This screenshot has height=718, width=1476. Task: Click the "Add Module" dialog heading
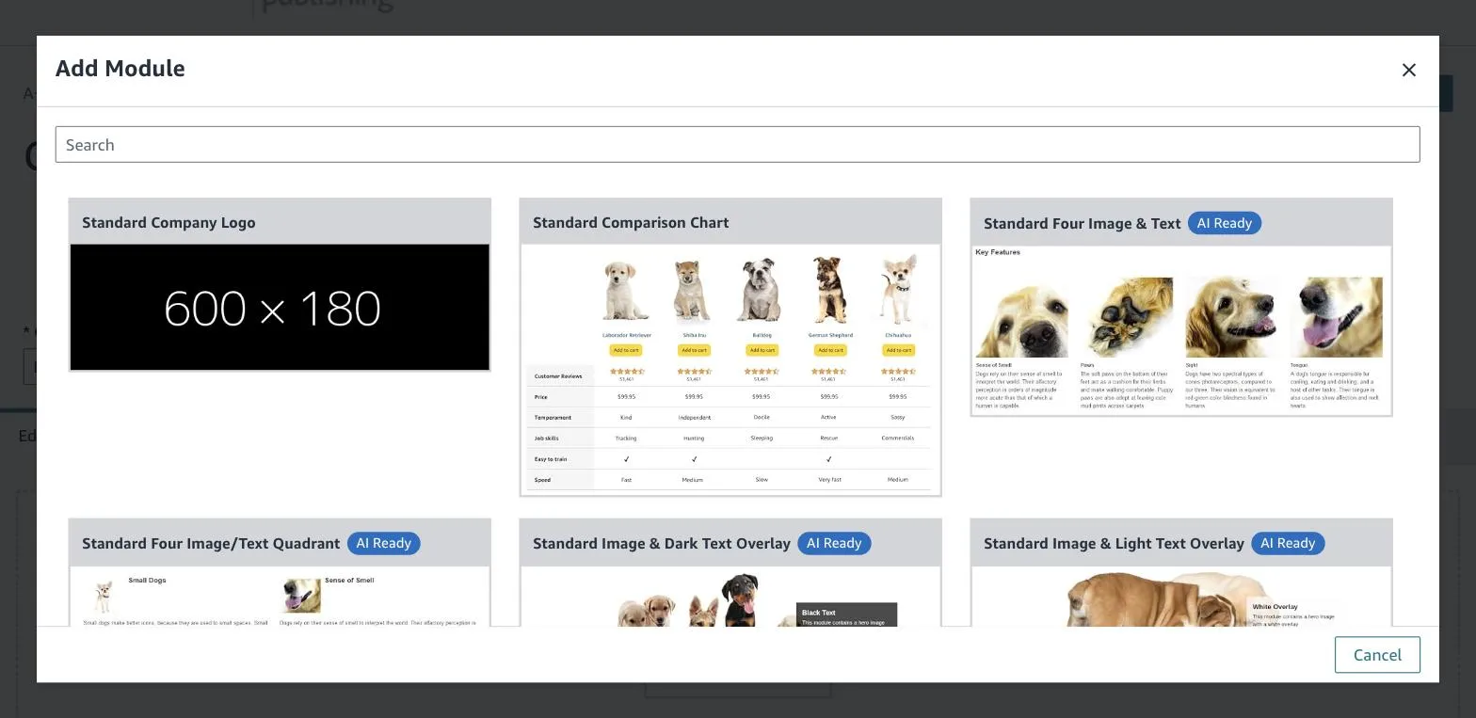[x=120, y=69]
